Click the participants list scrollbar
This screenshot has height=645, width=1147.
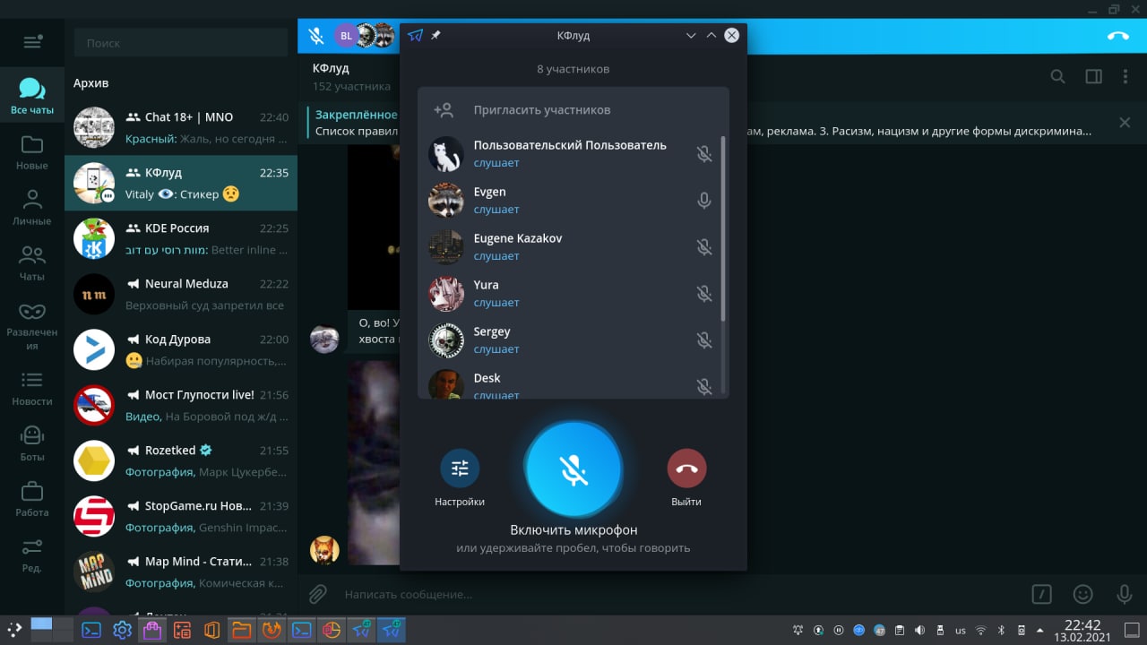coord(723,228)
